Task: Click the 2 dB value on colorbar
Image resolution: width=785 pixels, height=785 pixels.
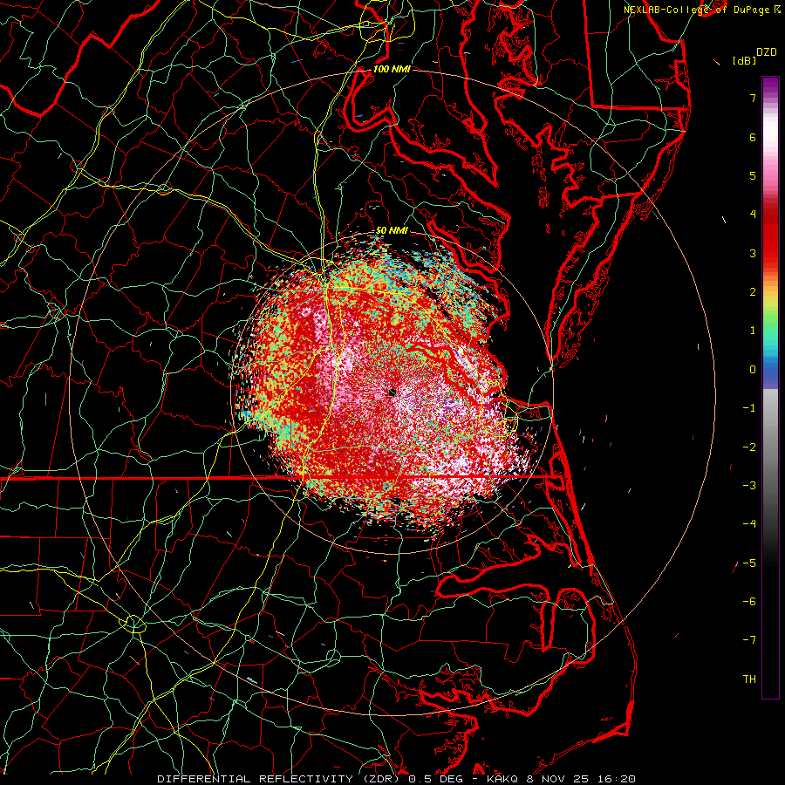Action: coord(753,292)
